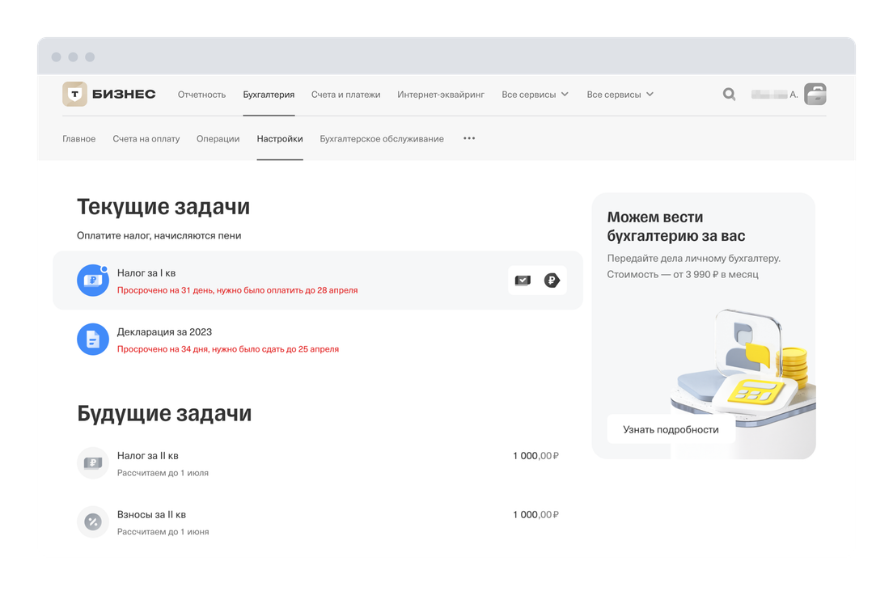This screenshot has width=893, height=595.
Task: Expand Все сервисы dropdown beside Интернет-эквайринг
Action: tap(535, 95)
